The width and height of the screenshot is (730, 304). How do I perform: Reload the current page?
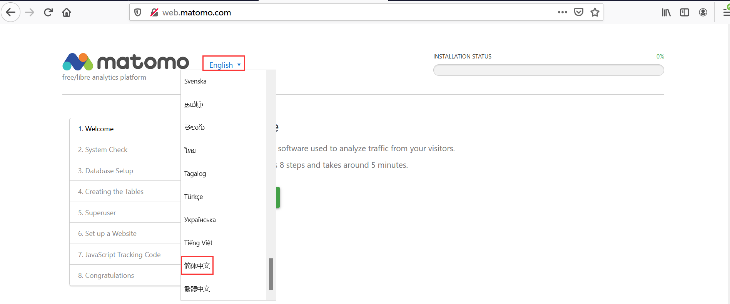(48, 12)
